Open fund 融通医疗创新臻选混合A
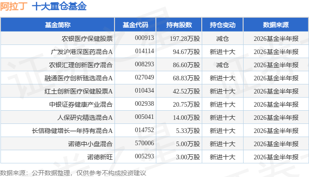Screen dimensions: 309x177 [79, 78]
